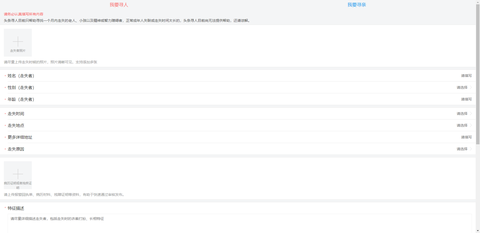Click inside the 特征描述 text area
The height and width of the screenshot is (233, 480).
point(239,223)
